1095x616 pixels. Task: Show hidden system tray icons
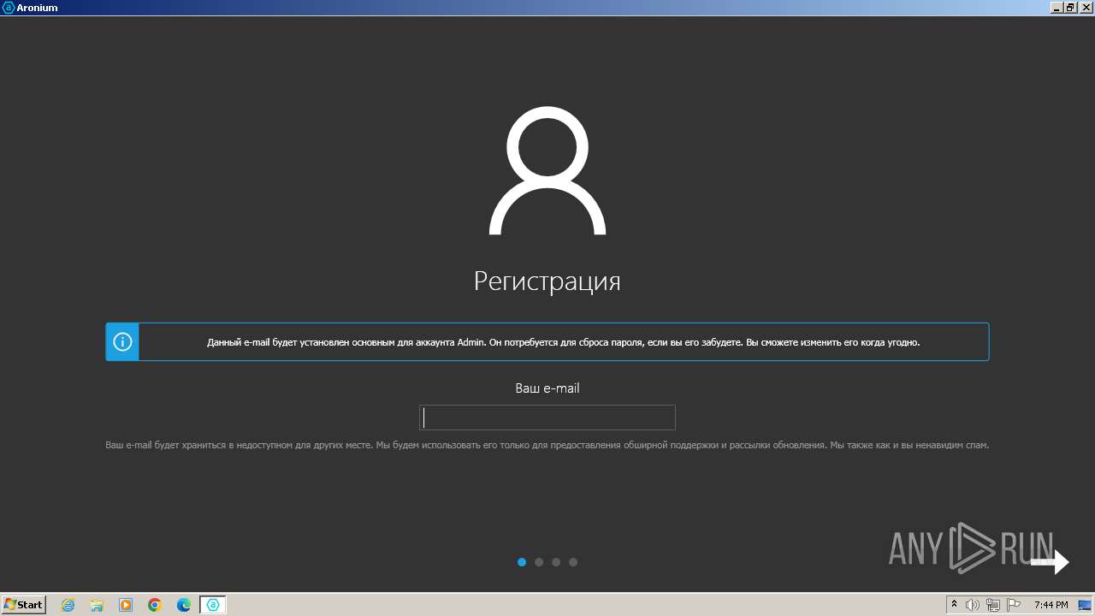(x=954, y=605)
